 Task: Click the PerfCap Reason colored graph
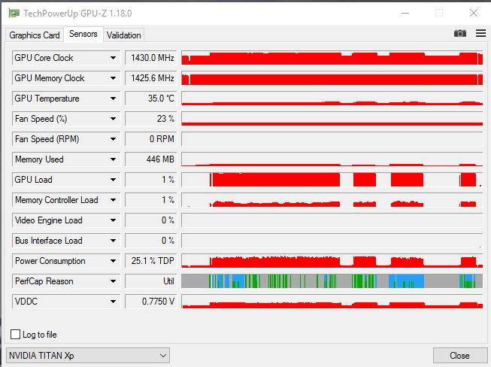click(x=332, y=281)
